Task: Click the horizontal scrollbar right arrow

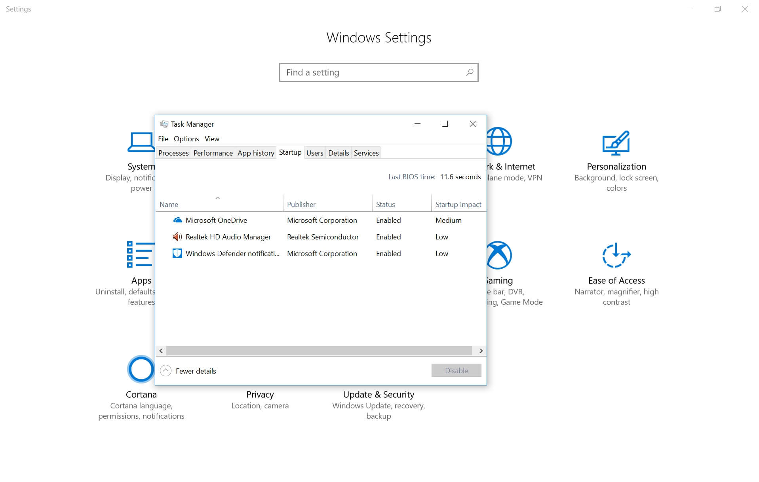Action: click(x=481, y=351)
